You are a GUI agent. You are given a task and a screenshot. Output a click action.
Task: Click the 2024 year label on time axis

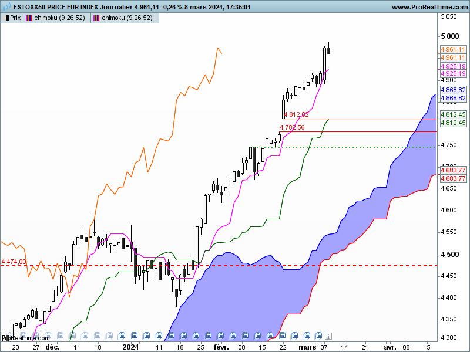(x=130, y=347)
